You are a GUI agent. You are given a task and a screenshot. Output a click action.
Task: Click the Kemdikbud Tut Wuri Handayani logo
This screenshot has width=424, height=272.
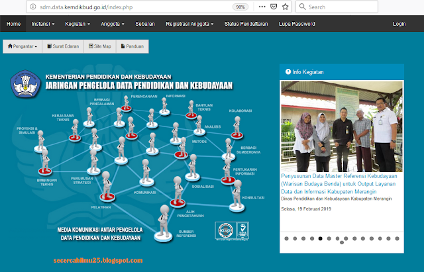point(25,83)
